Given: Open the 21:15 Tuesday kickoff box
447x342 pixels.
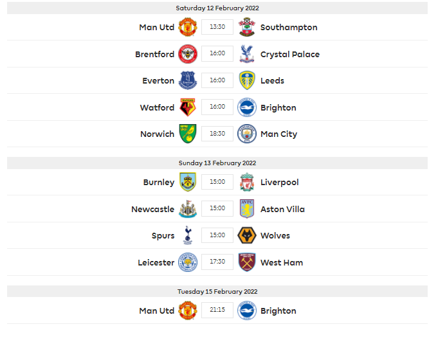Looking at the screenshot, I should pyautogui.click(x=217, y=310).
